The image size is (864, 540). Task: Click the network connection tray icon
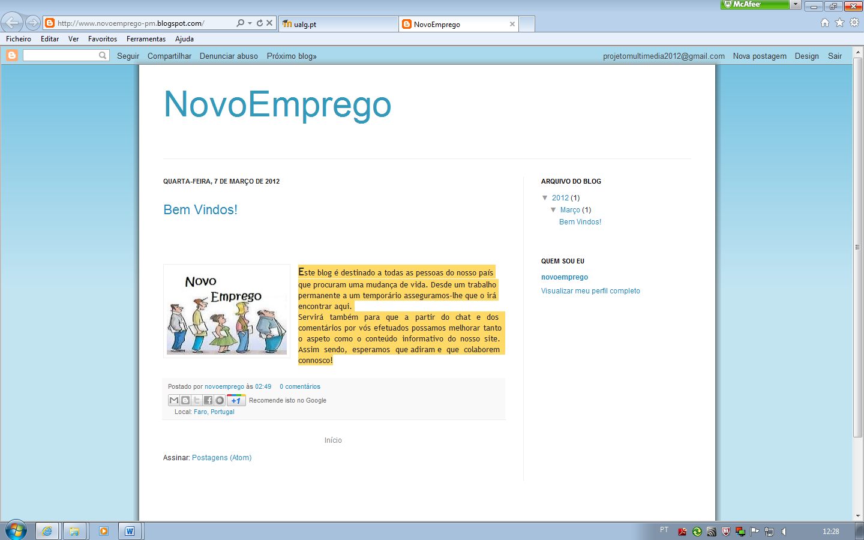pos(769,532)
